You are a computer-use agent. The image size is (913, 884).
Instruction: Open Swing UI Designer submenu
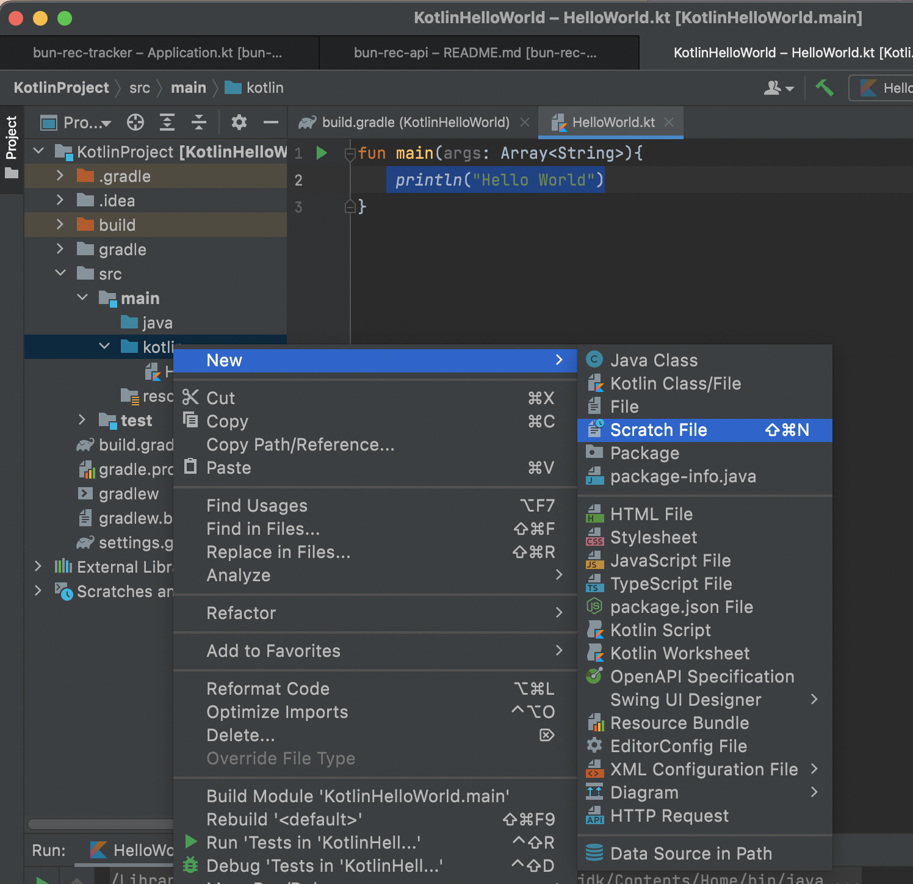click(x=704, y=700)
